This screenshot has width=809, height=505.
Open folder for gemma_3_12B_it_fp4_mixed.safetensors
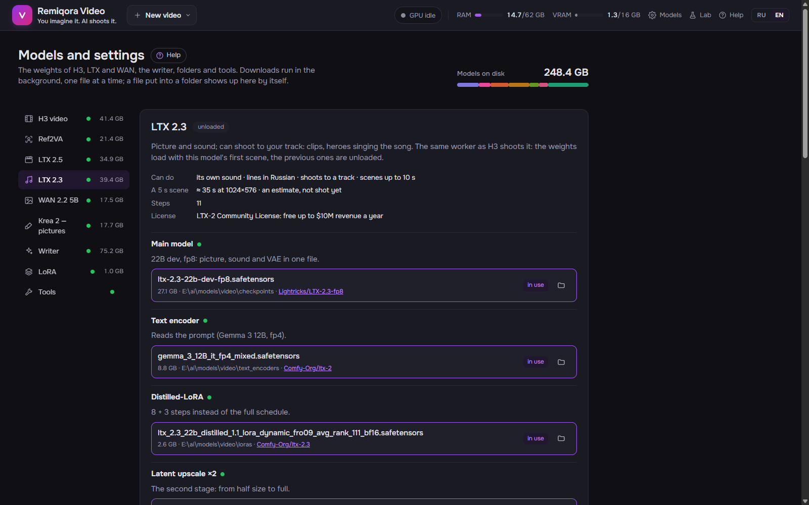[561, 362]
